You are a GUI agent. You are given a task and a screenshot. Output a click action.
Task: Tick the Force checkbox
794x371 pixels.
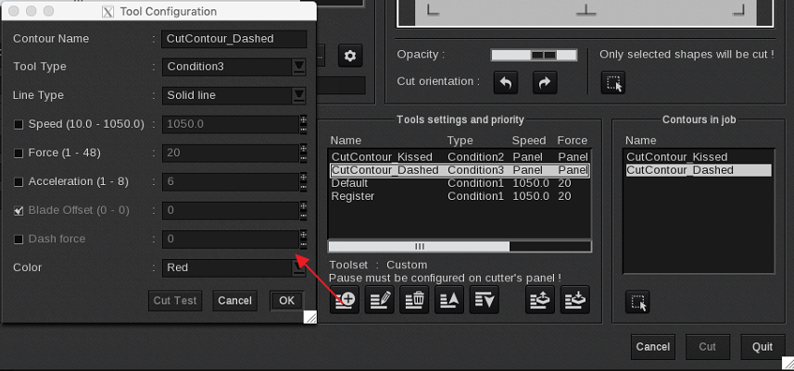(19, 154)
